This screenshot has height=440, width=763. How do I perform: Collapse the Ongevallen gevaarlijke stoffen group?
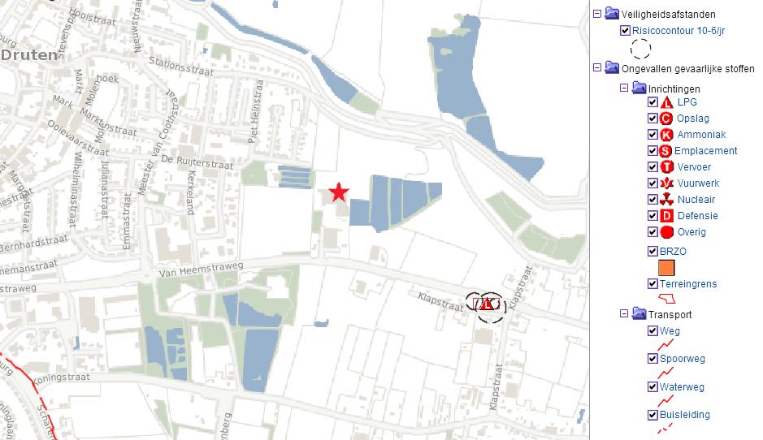pyautogui.click(x=597, y=68)
